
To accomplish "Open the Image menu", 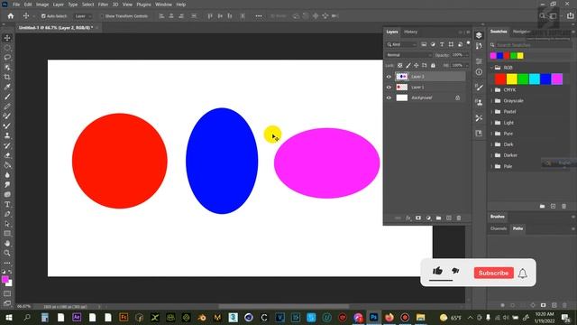I will (42, 5).
